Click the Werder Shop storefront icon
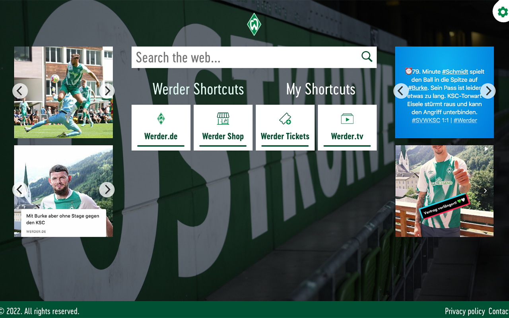Screen dimensions: 509x318 pos(223,118)
